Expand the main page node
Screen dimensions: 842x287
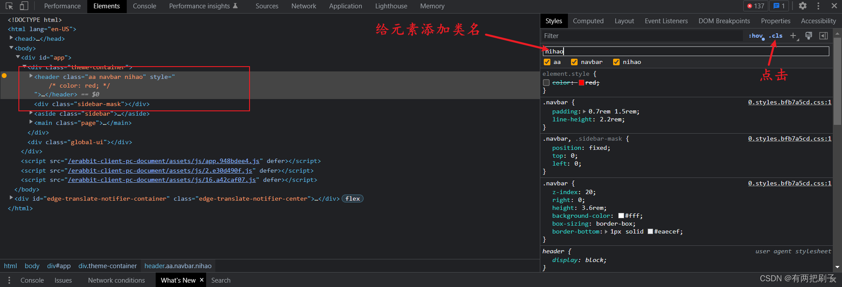pyautogui.click(x=31, y=123)
